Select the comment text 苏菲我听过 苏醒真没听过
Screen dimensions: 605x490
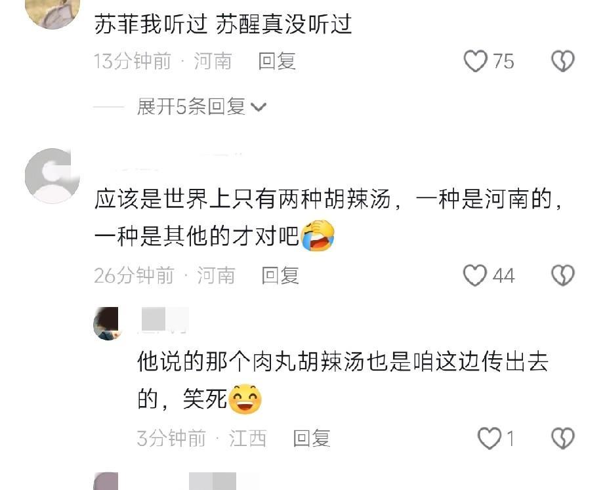click(223, 24)
